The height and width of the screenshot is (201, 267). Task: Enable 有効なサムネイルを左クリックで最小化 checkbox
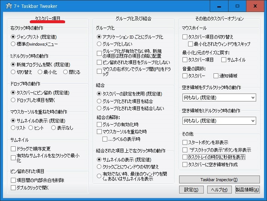tap(13, 158)
